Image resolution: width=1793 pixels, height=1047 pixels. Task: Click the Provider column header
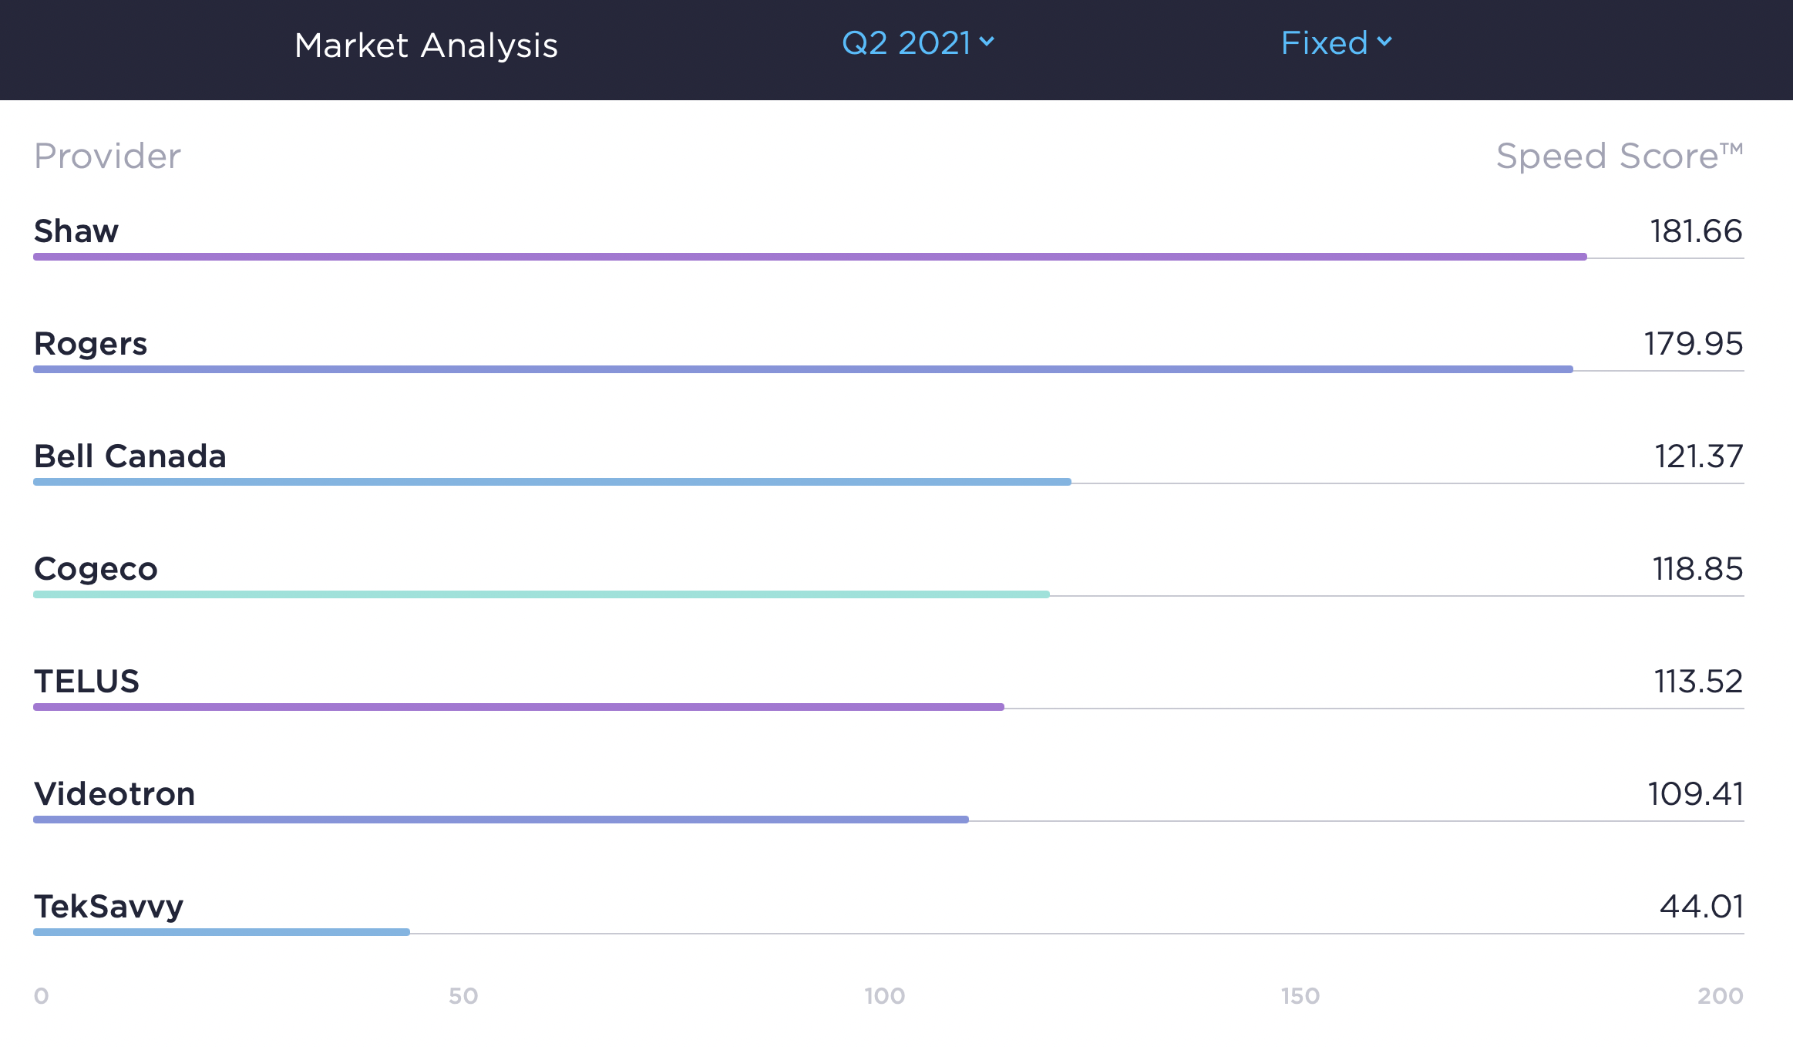[107, 156]
